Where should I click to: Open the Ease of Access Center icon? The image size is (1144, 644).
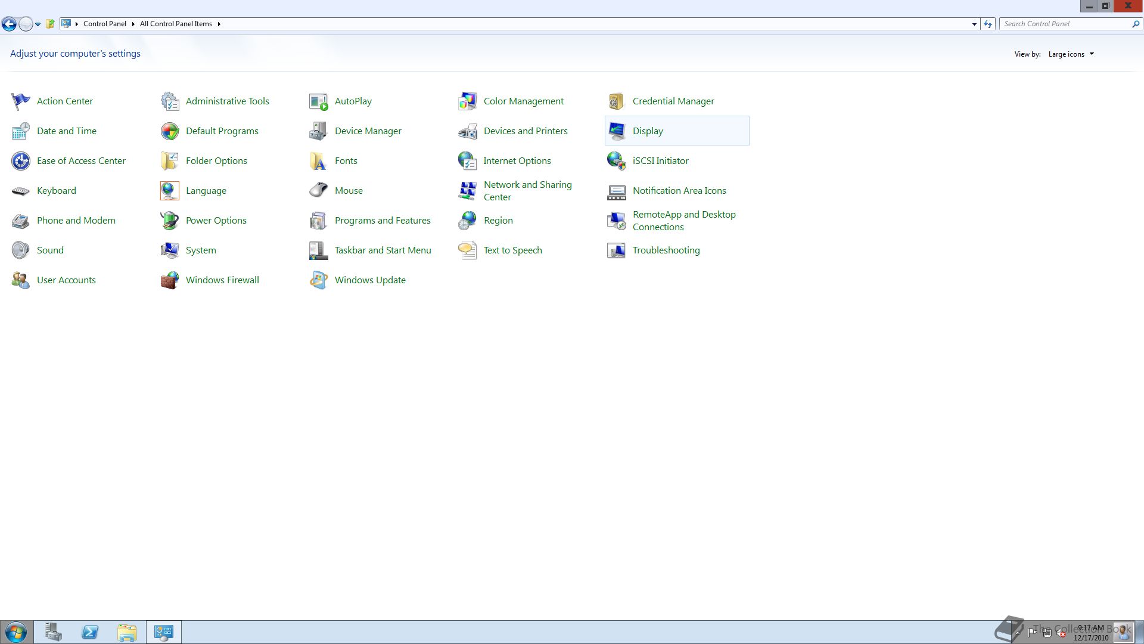click(x=21, y=161)
